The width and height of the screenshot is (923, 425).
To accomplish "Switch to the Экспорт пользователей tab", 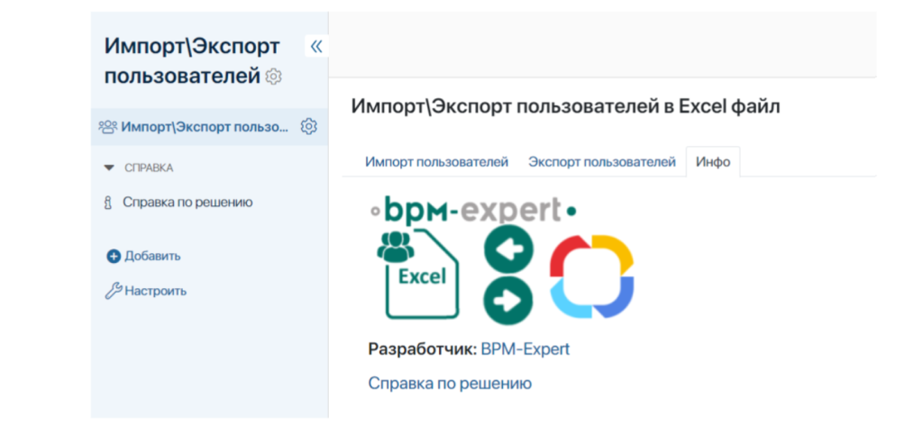I will pyautogui.click(x=601, y=162).
